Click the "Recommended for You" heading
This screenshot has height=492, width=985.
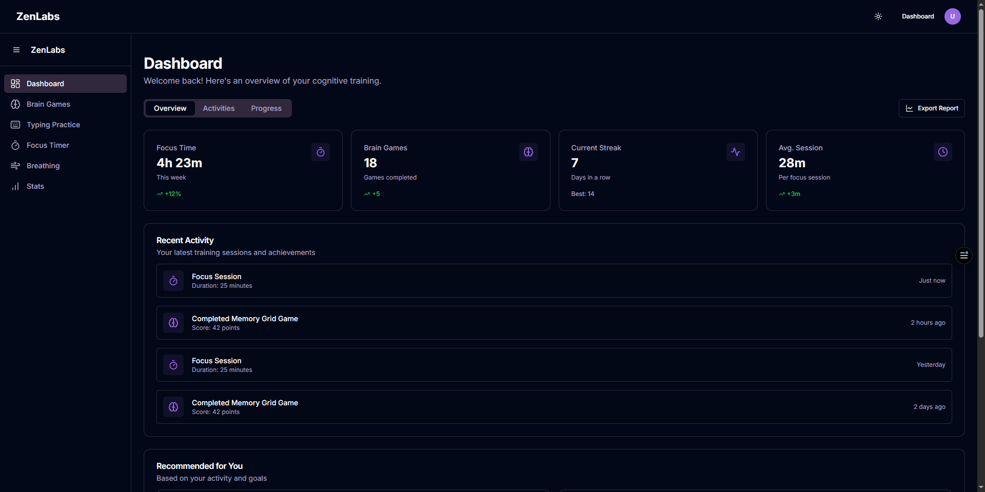pos(200,466)
